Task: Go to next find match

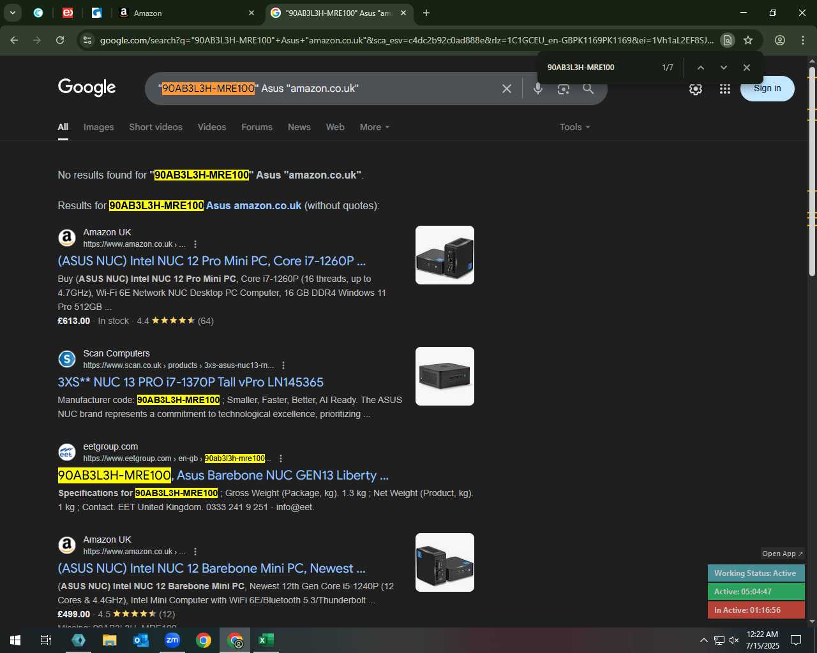Action: [x=723, y=68]
